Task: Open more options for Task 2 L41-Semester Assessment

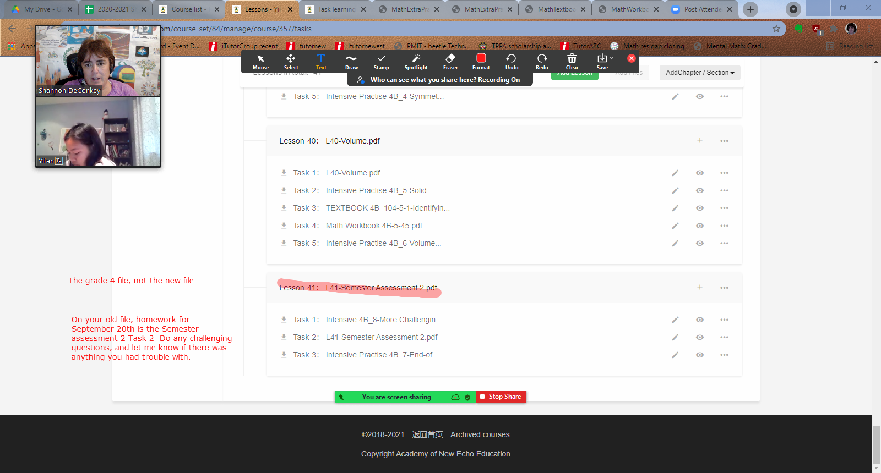Action: click(x=724, y=337)
